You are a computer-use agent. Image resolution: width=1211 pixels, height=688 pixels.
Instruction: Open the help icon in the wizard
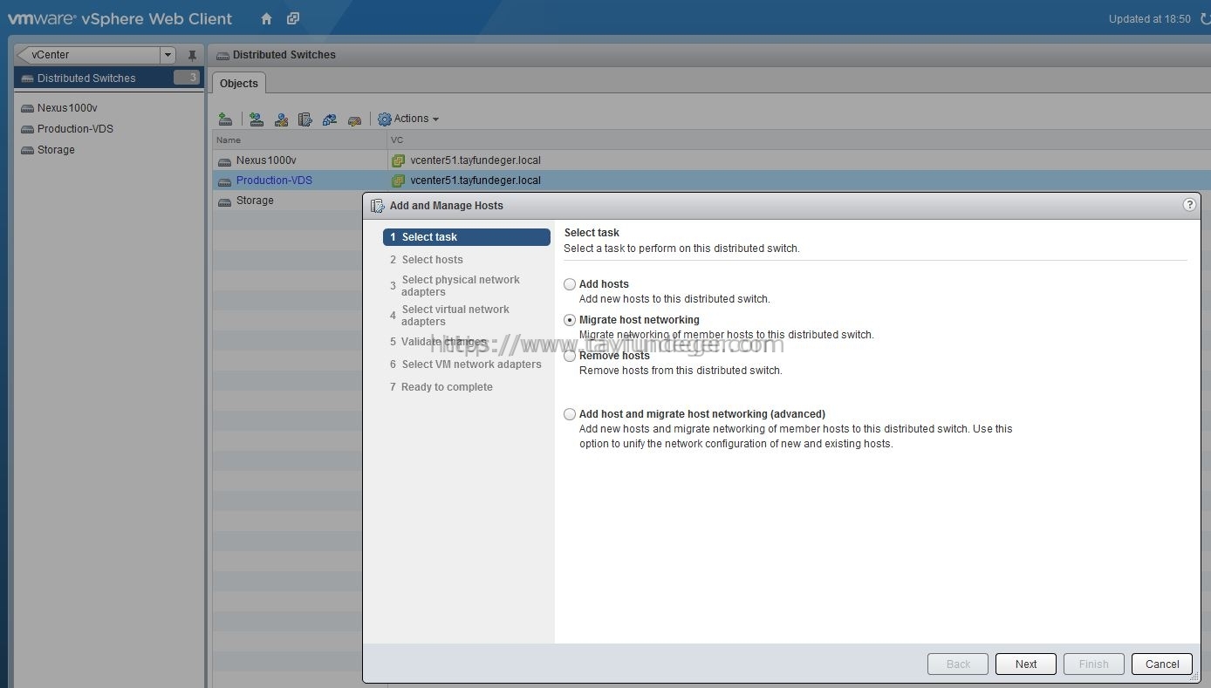[1189, 205]
